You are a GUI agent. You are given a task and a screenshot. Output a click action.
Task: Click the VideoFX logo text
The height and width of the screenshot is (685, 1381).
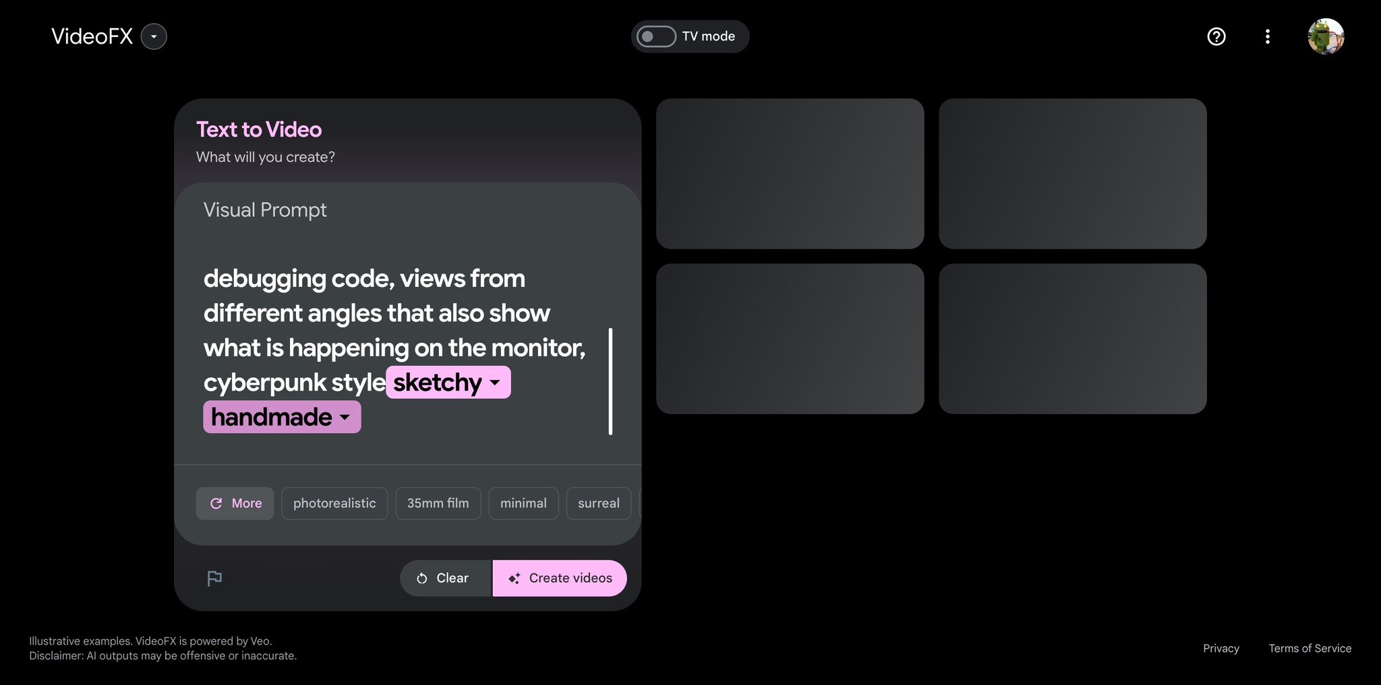tap(92, 36)
